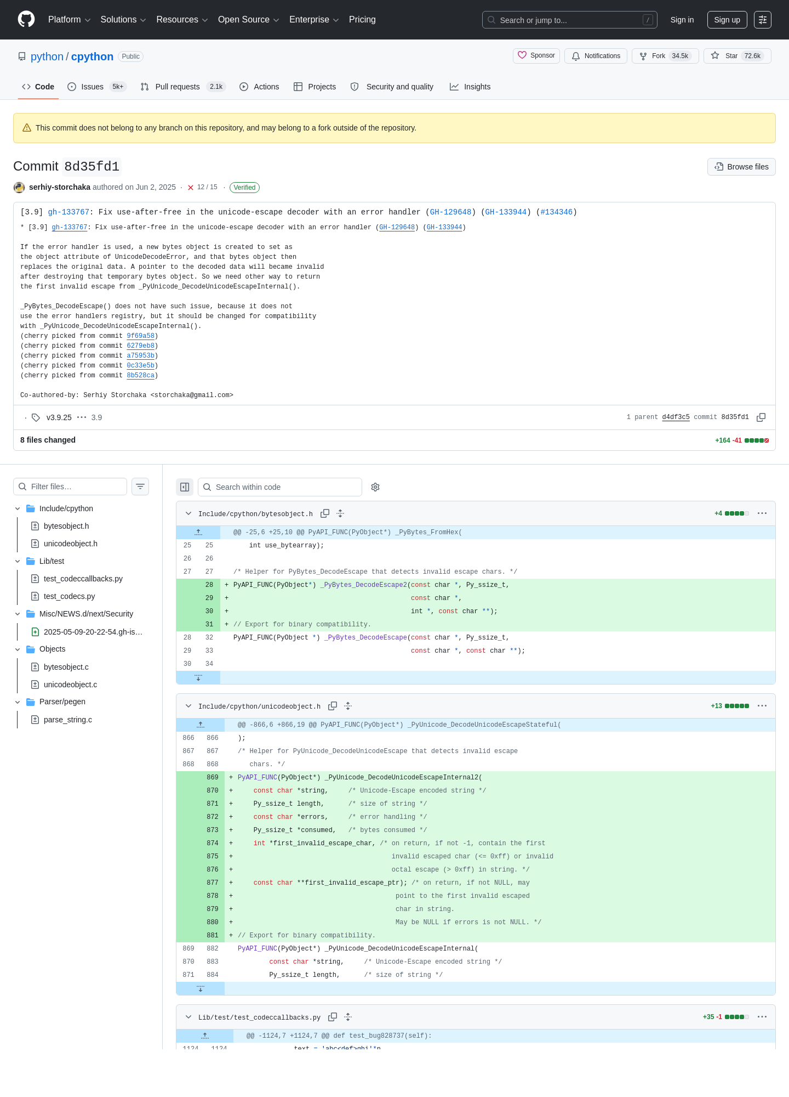
Task: Open the Insights tab
Action: tap(470, 87)
